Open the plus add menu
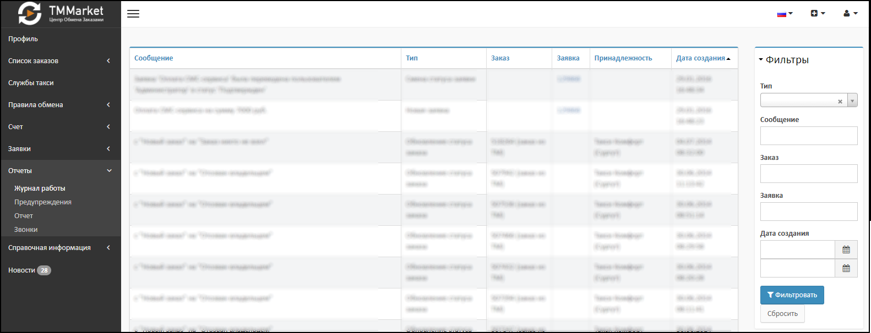 click(818, 14)
